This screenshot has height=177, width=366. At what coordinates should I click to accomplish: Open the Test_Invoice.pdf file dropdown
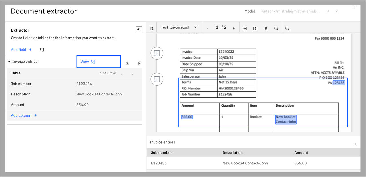(x=179, y=27)
